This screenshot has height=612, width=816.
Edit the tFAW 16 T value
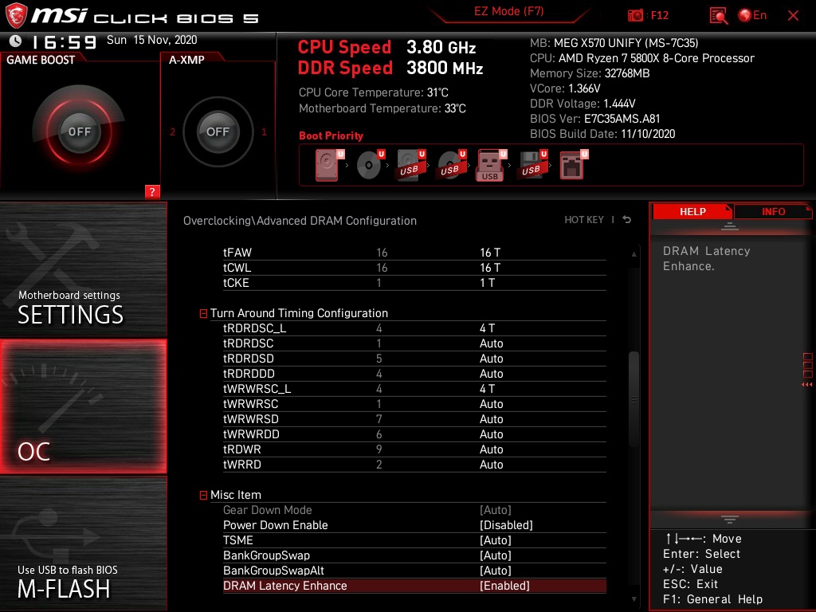(x=490, y=253)
